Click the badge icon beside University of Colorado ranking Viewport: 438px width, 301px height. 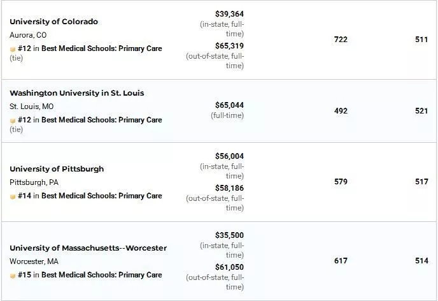point(13,49)
